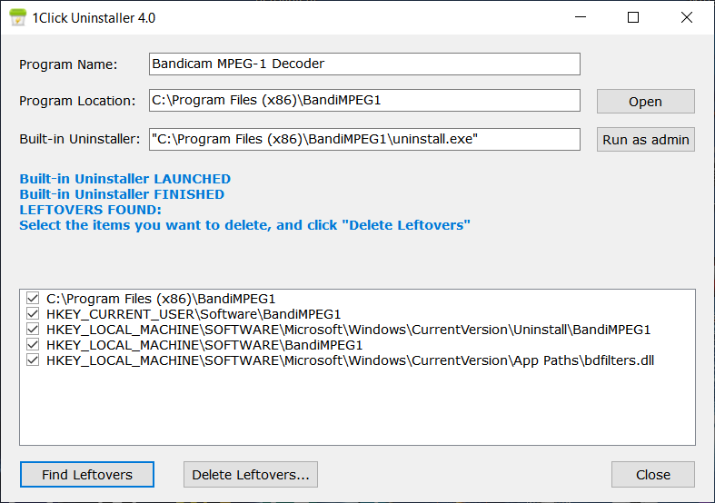This screenshot has width=715, height=503.
Task: Click the Built-in Uninstaller path field
Action: pos(363,139)
